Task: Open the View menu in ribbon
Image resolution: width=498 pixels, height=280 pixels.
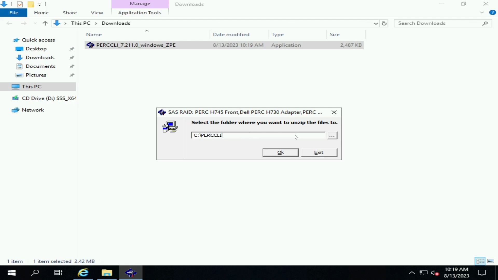Action: pos(97,13)
